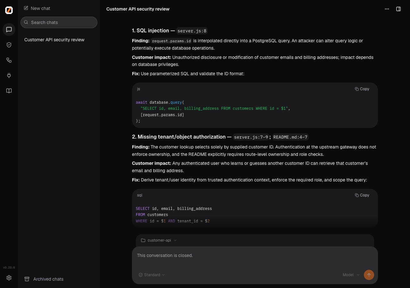The image size is (410, 288).
Task: Expand the customer-api folder dropdown
Action: [x=159, y=240]
